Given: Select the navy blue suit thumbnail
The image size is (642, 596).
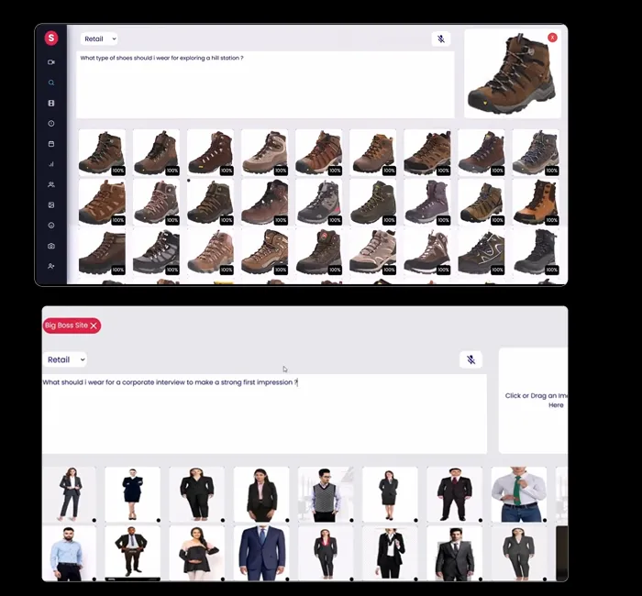Looking at the screenshot, I should point(261,552).
